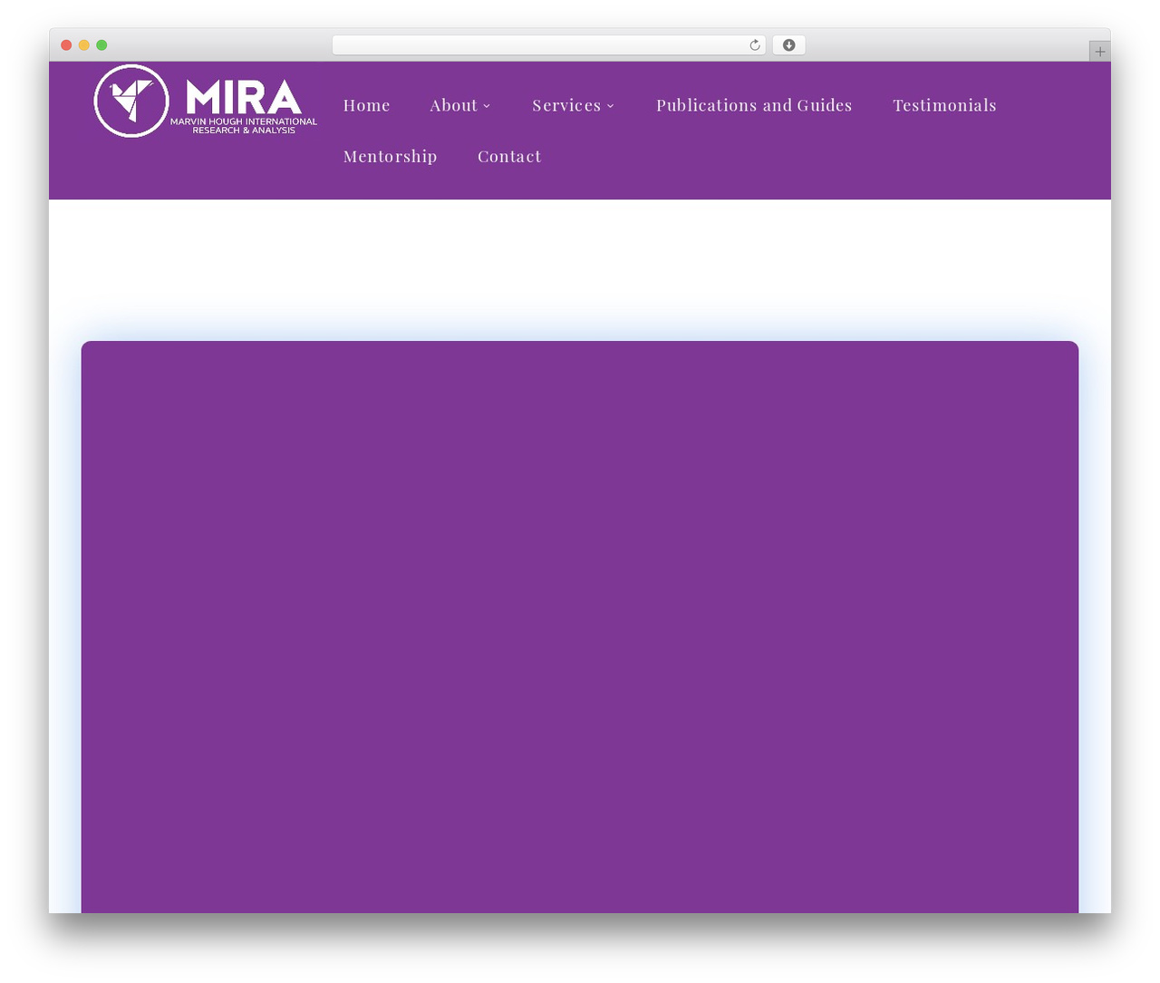This screenshot has height=983, width=1160.
Task: Click the MIRA origami bird logo
Action: click(x=131, y=101)
